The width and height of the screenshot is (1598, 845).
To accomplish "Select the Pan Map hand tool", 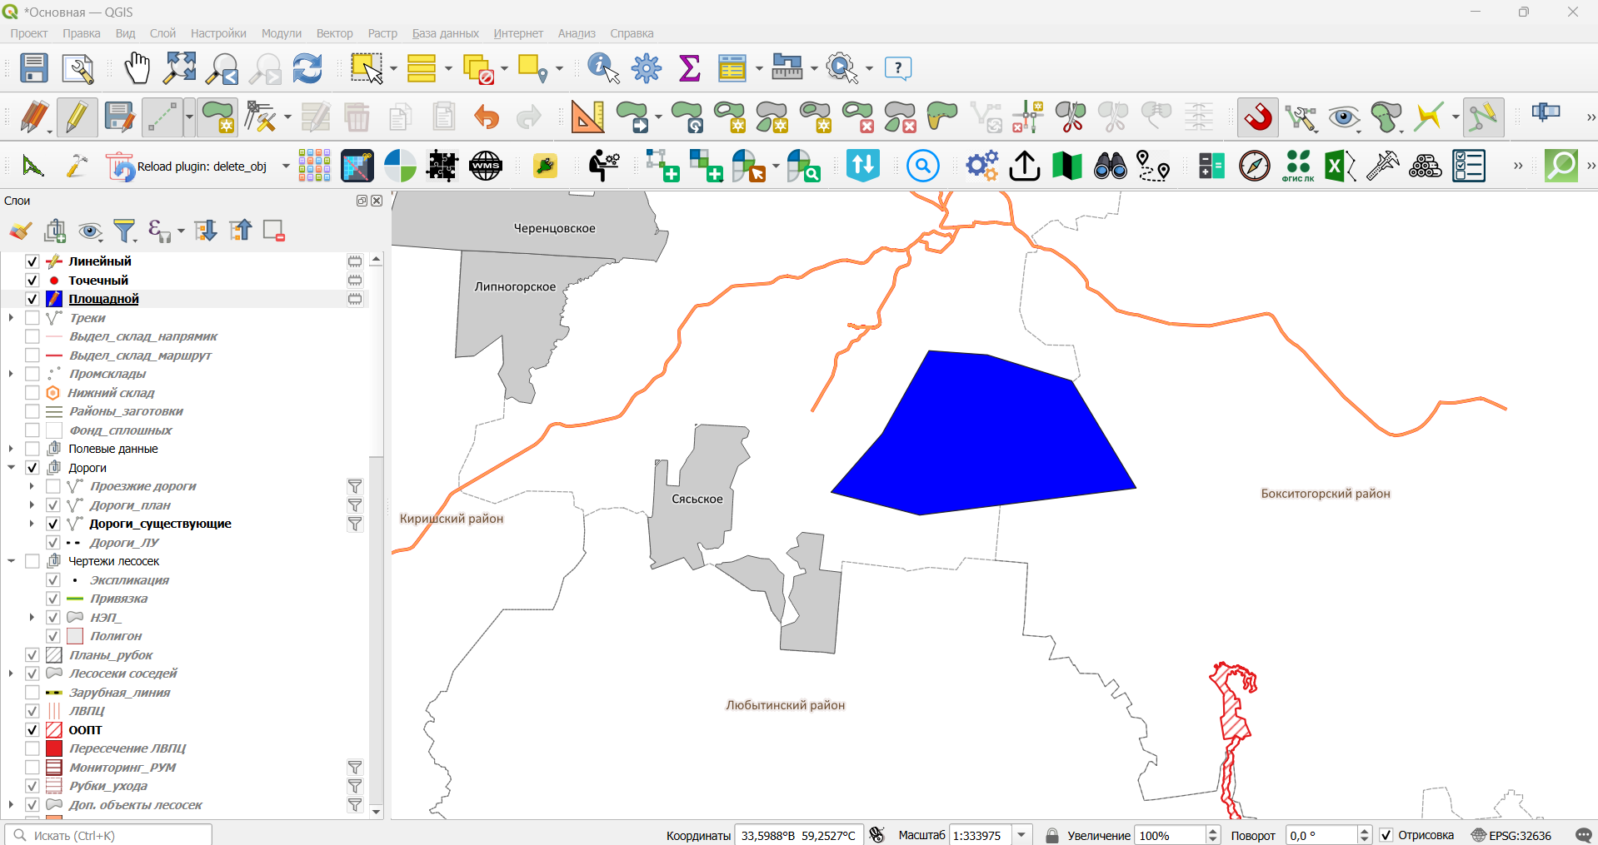I will (137, 68).
